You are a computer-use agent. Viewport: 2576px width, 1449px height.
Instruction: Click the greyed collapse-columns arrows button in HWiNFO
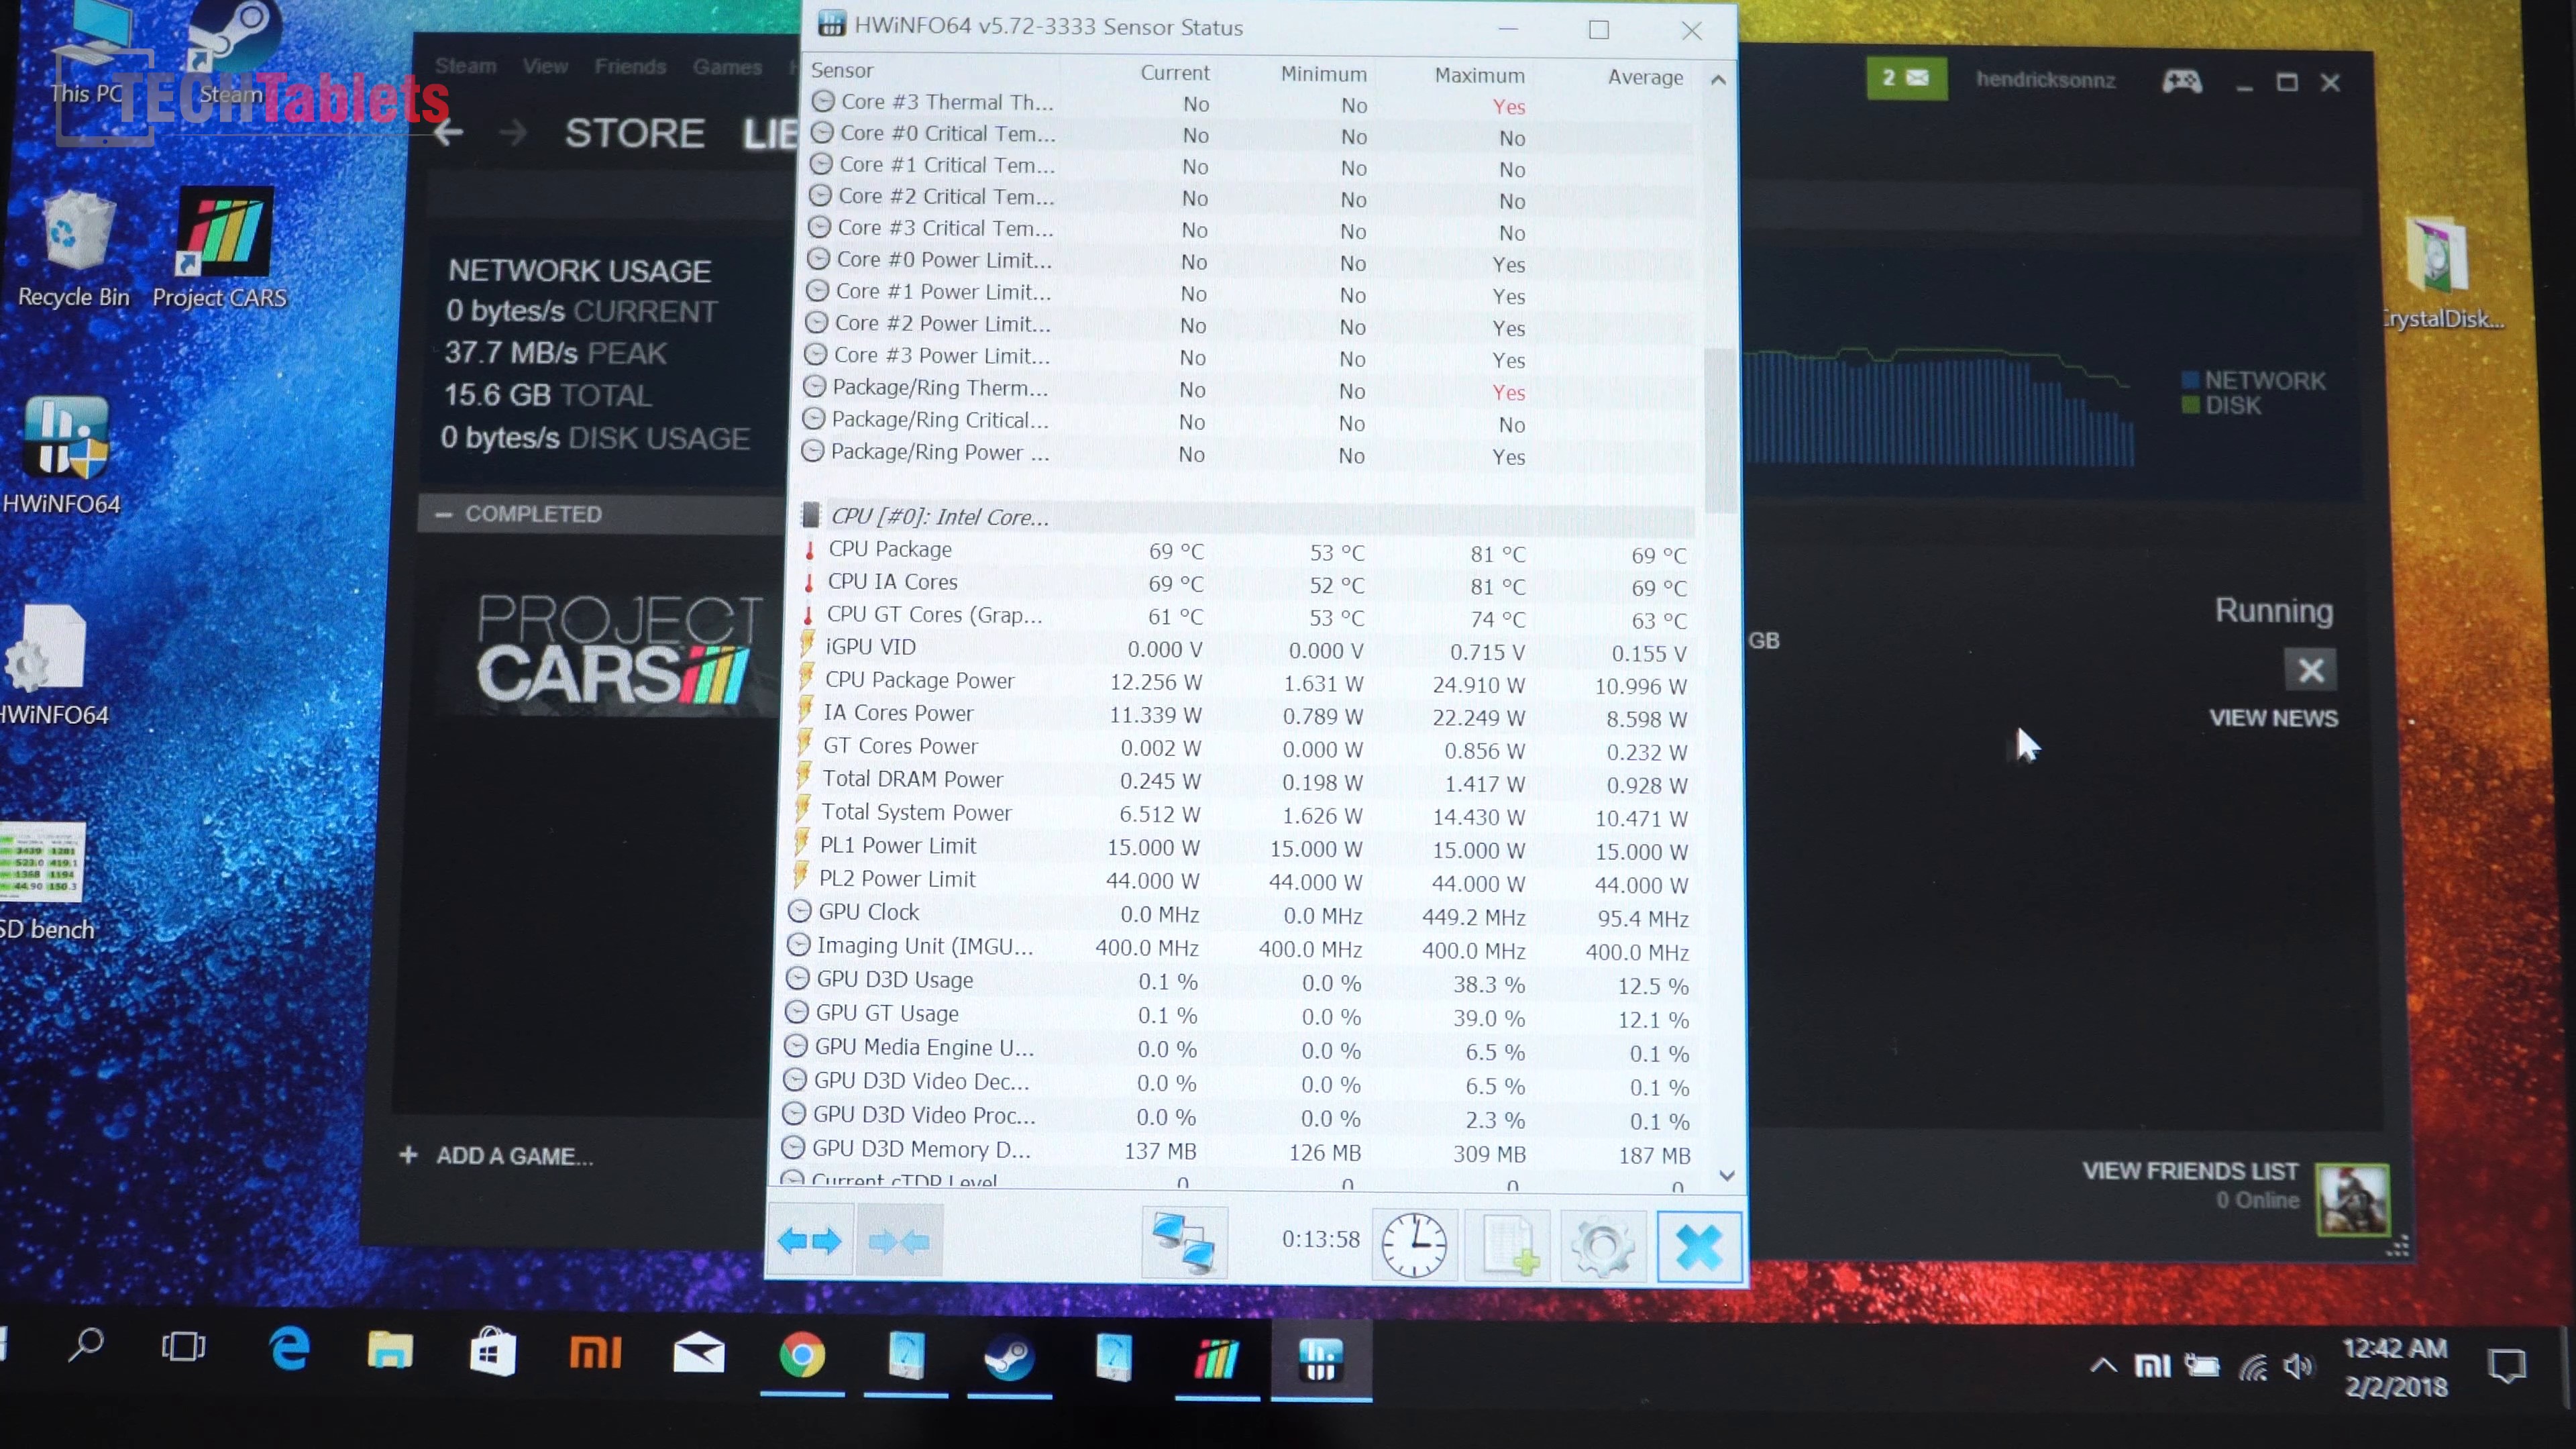tap(899, 1241)
